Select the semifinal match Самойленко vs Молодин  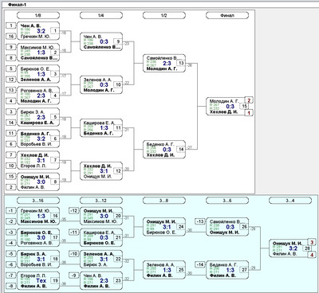[x=164, y=63]
